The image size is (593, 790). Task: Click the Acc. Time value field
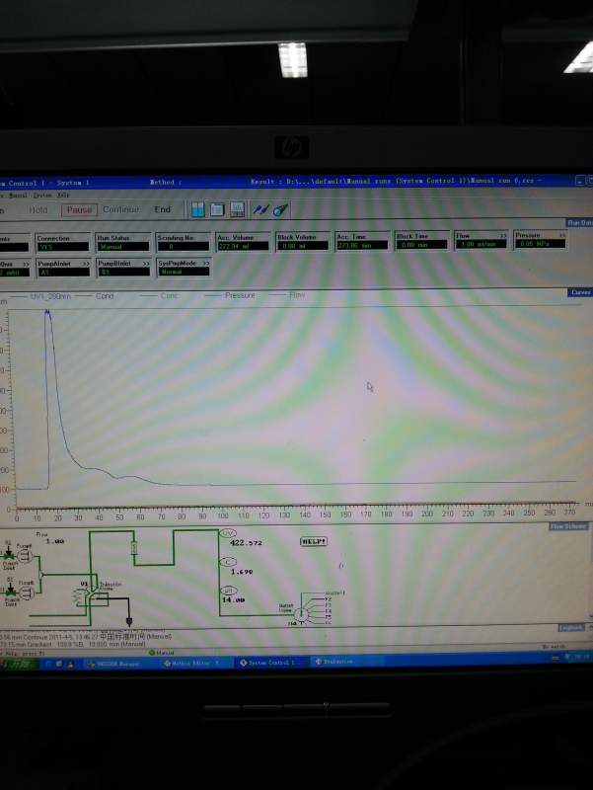(362, 245)
